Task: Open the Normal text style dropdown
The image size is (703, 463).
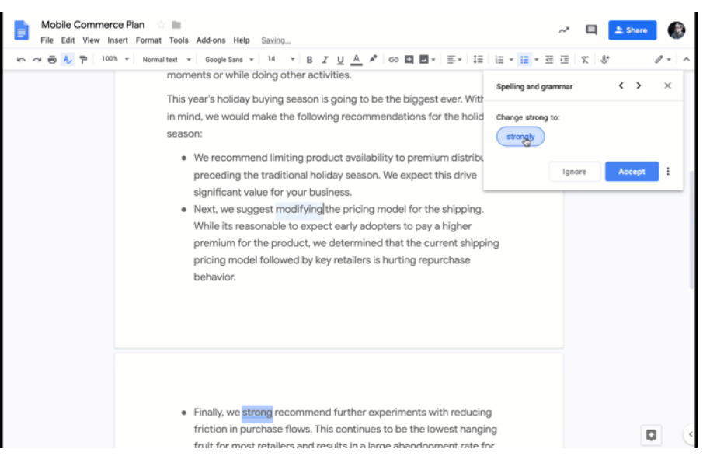Action: tap(167, 60)
